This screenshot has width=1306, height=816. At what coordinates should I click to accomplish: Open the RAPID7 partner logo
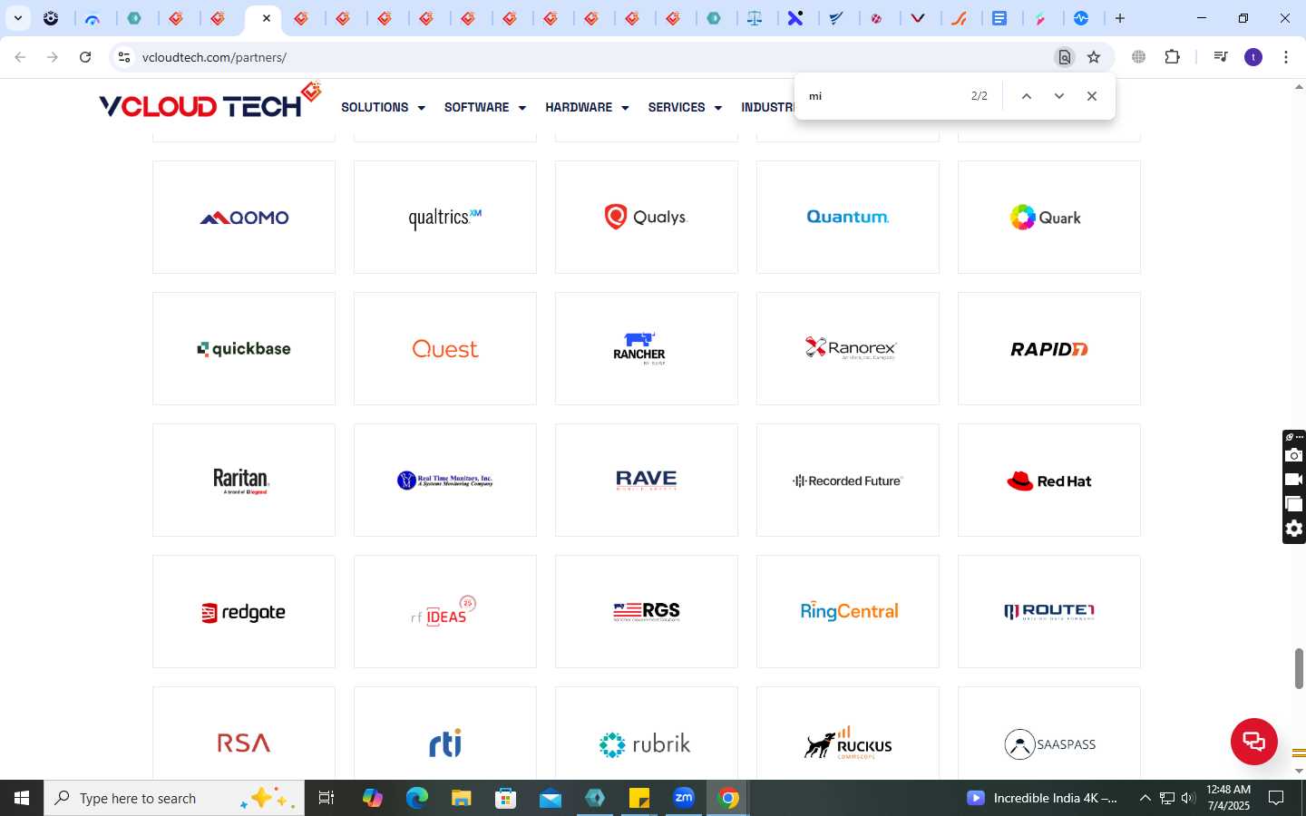[1049, 349]
